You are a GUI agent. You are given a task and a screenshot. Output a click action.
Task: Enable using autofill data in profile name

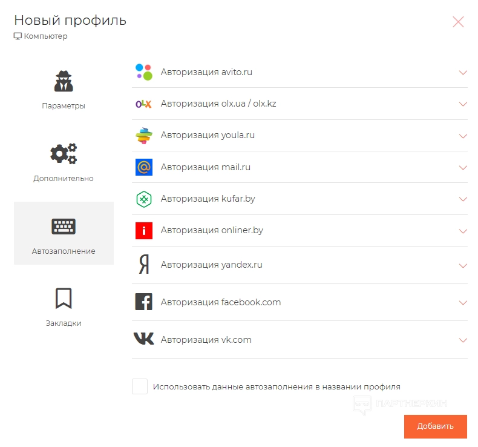[140, 386]
